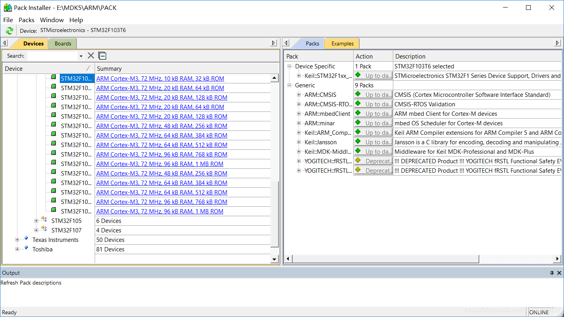Expand the STM32F107 device family

tap(36, 230)
